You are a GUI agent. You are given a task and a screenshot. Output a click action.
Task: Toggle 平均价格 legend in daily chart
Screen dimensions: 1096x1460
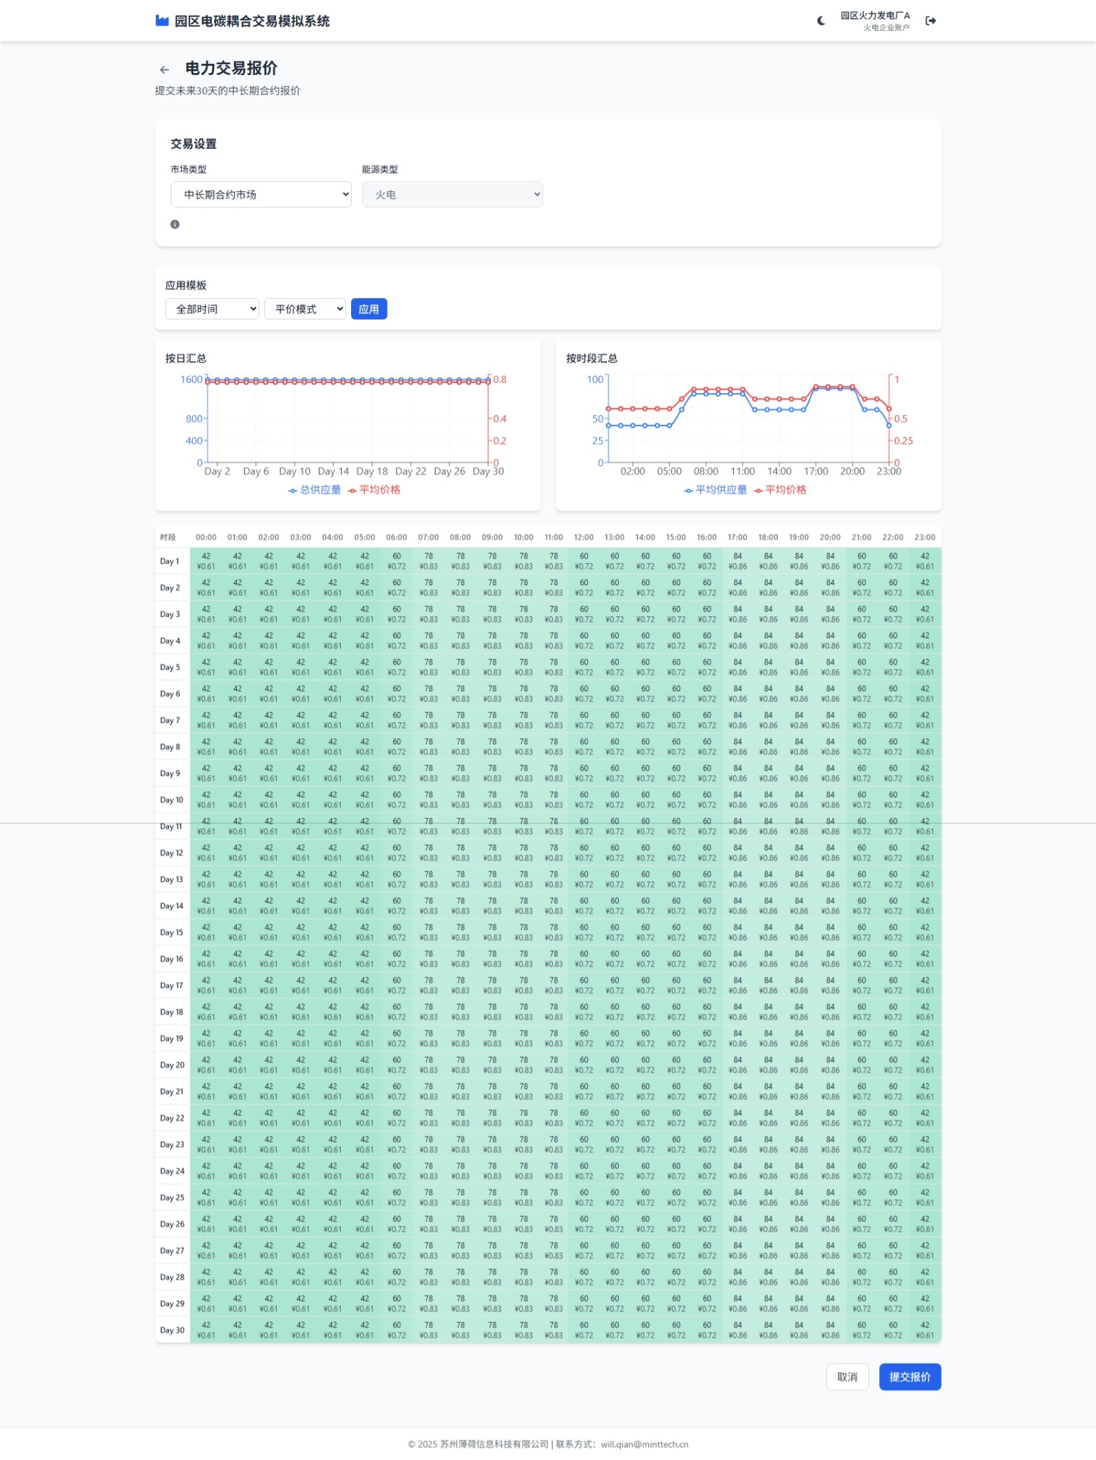coord(375,489)
